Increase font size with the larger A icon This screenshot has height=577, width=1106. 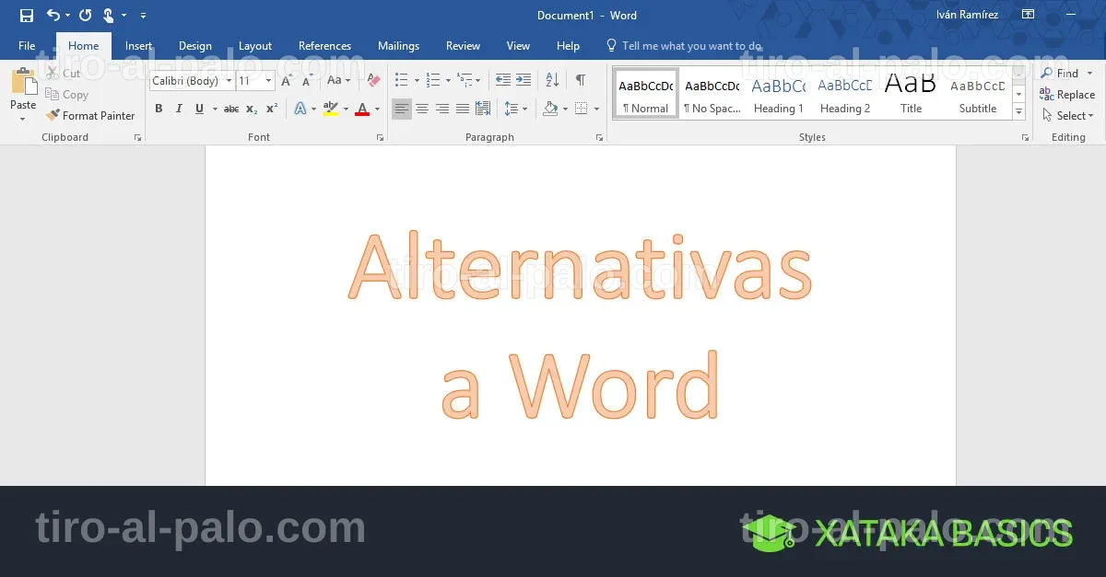tap(287, 81)
